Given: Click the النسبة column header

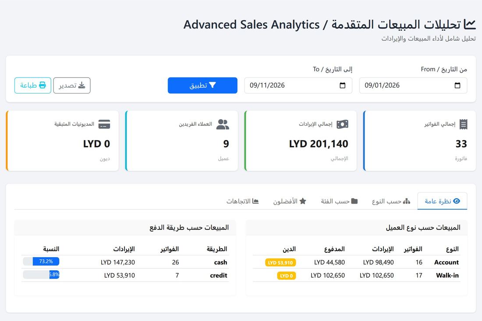Looking at the screenshot, I should click(x=51, y=249).
